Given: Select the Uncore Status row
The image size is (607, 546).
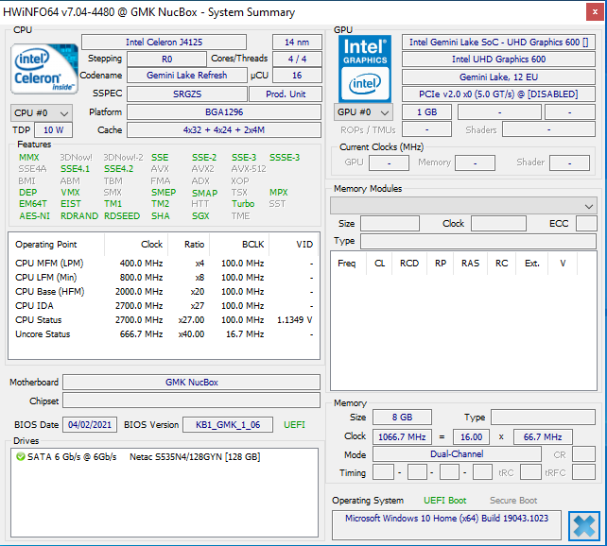Looking at the screenshot, I should click(165, 334).
